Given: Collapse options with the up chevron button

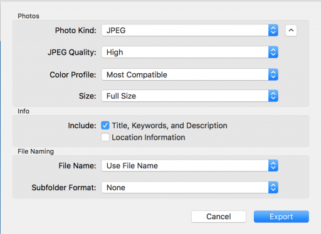Looking at the screenshot, I should [291, 31].
